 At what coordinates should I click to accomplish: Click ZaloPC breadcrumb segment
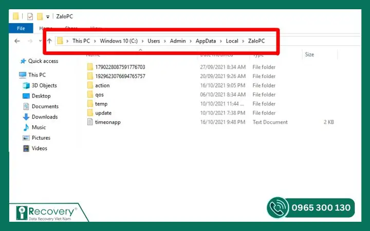[256, 41]
